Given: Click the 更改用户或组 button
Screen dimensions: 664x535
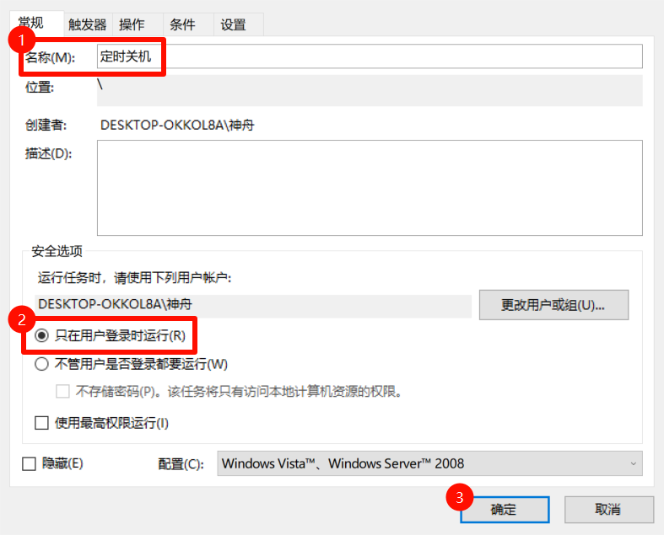Looking at the screenshot, I should [554, 305].
